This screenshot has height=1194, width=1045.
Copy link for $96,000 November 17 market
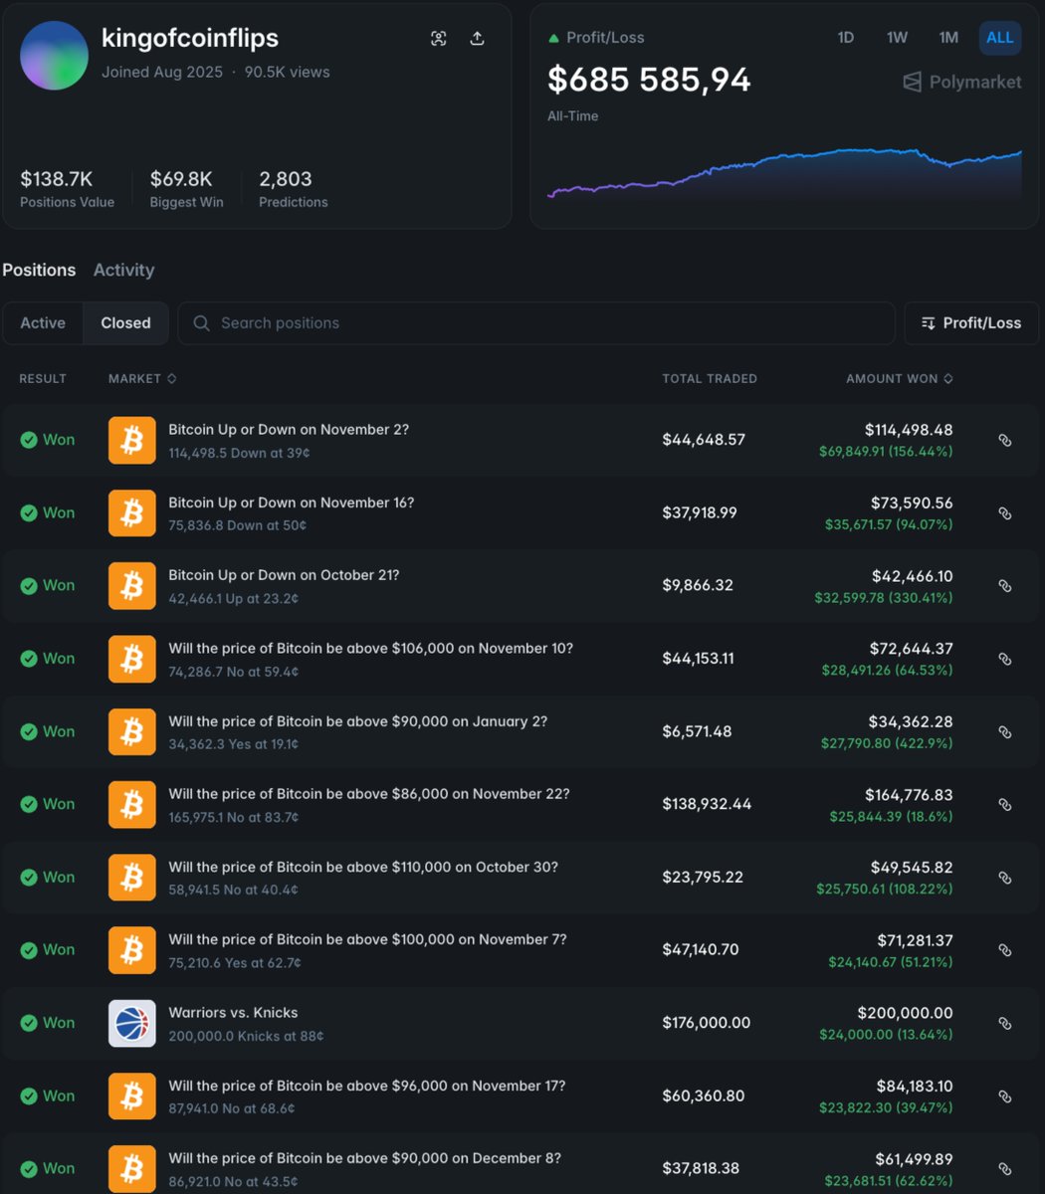1005,1096
